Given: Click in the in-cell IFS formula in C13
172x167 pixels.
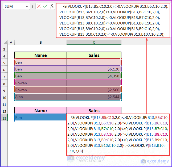Looking at the screenshot, I should pyautogui.click(x=118, y=135).
